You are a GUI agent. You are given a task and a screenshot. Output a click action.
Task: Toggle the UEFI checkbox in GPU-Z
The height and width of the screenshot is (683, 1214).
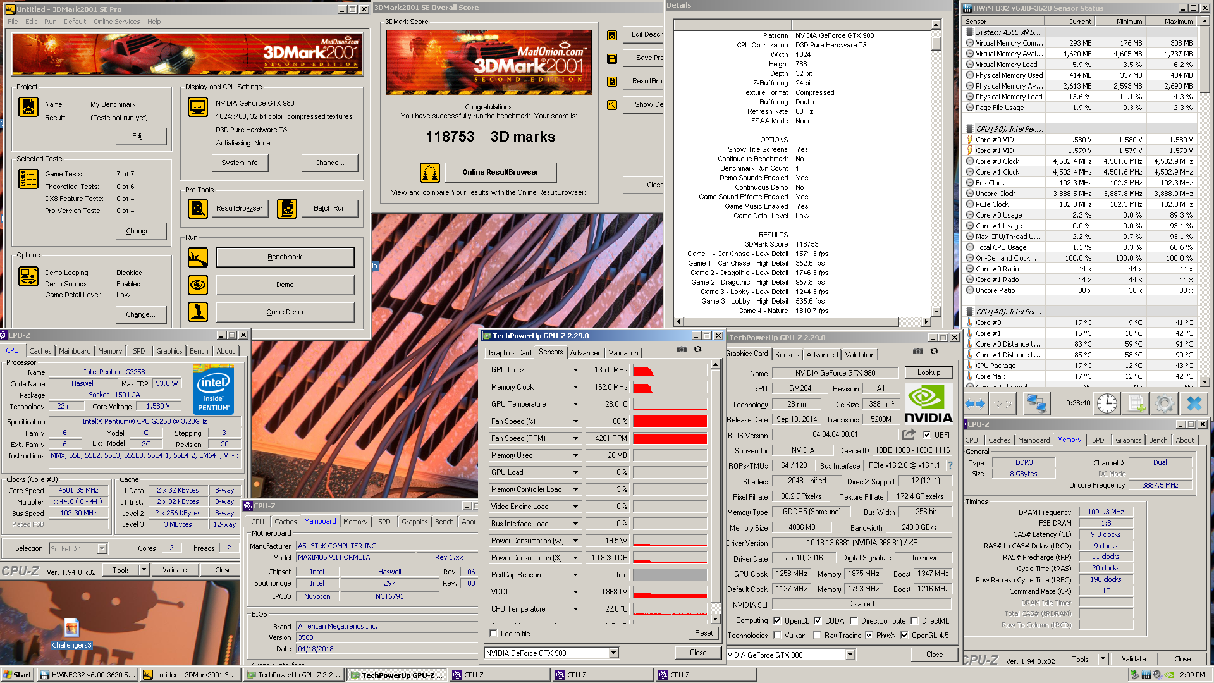point(927,435)
